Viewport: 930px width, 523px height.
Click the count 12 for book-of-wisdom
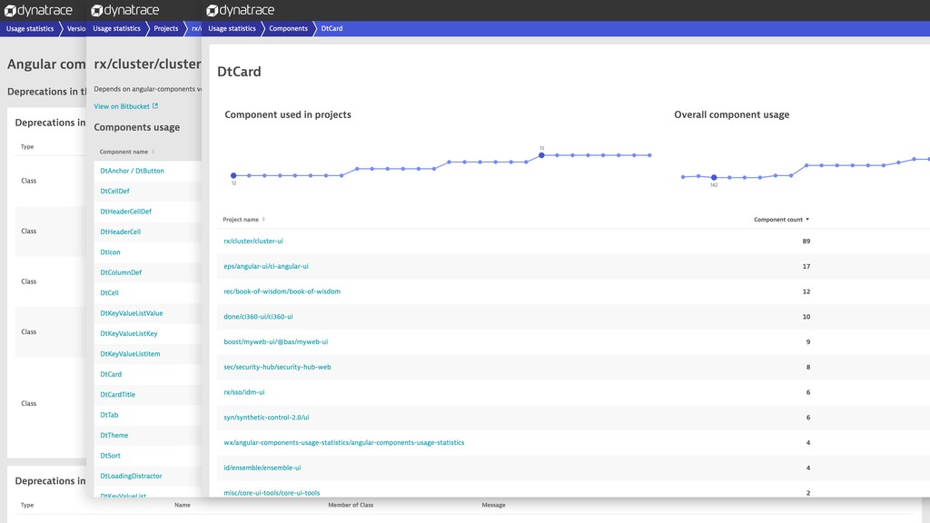tap(806, 291)
